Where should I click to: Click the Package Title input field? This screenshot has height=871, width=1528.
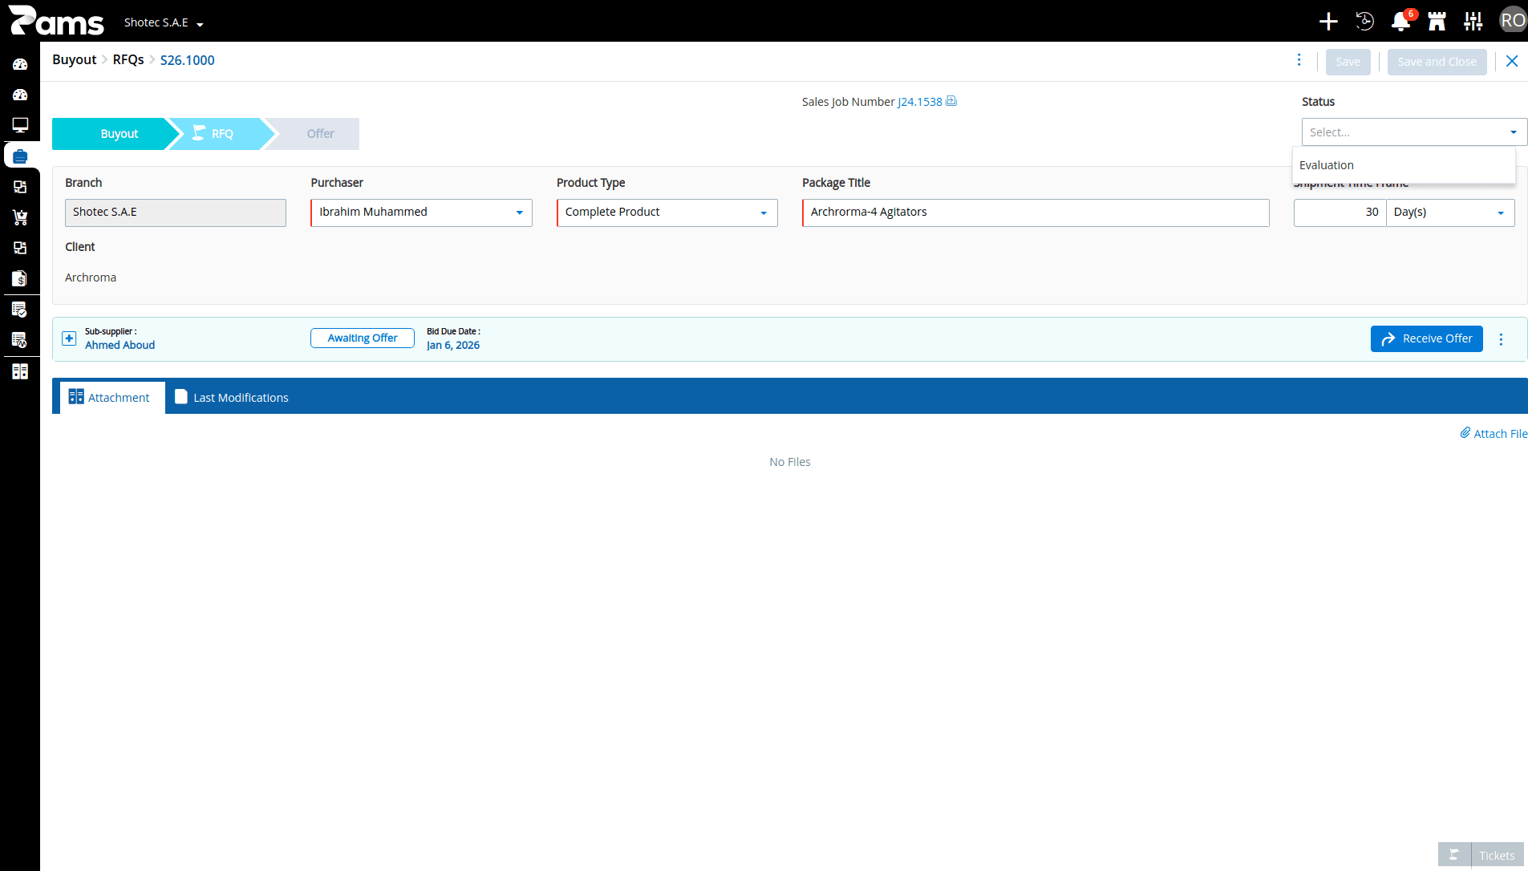click(x=1036, y=213)
